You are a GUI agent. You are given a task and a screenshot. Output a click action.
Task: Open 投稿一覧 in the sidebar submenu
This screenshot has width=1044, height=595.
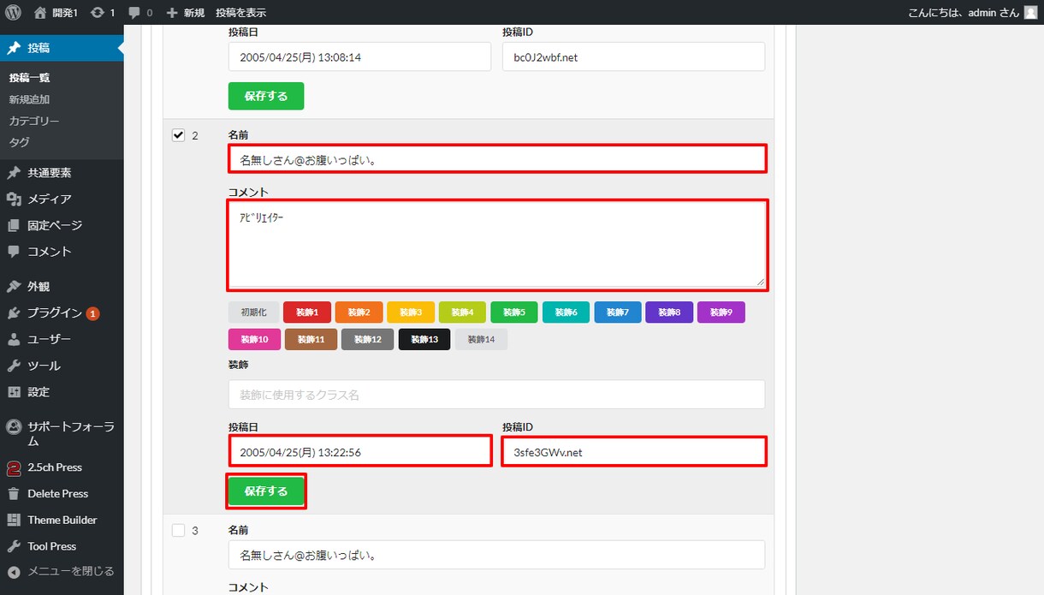pos(30,78)
